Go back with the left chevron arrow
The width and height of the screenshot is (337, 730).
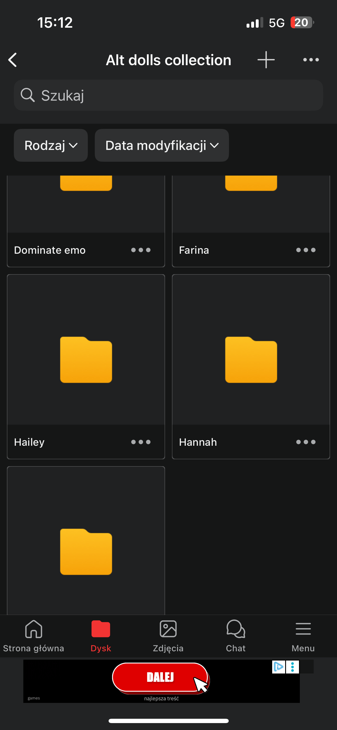point(13,60)
